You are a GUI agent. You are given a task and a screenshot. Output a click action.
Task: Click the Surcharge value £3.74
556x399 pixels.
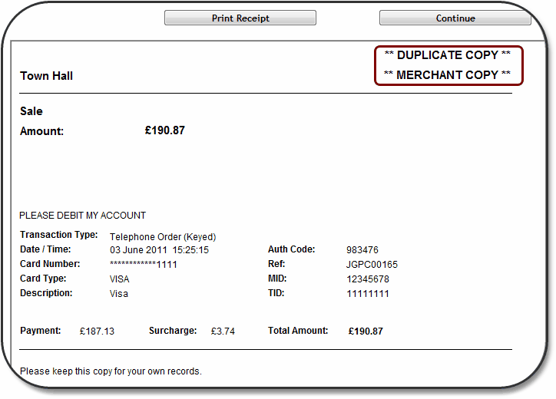click(223, 331)
